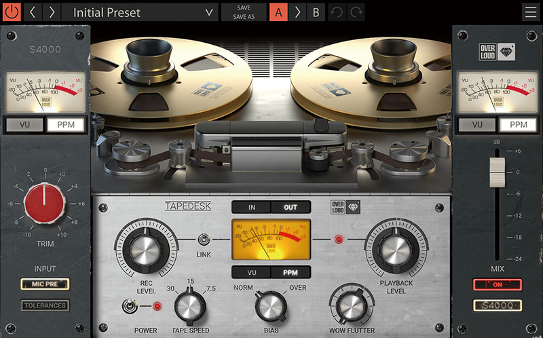543x338 pixels.
Task: Toggle the MIX ON button
Action: [x=498, y=284]
